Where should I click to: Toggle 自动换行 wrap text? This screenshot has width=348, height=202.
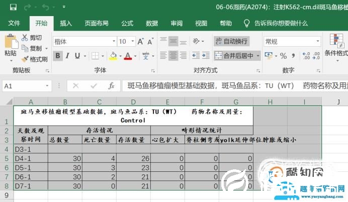click(232, 41)
